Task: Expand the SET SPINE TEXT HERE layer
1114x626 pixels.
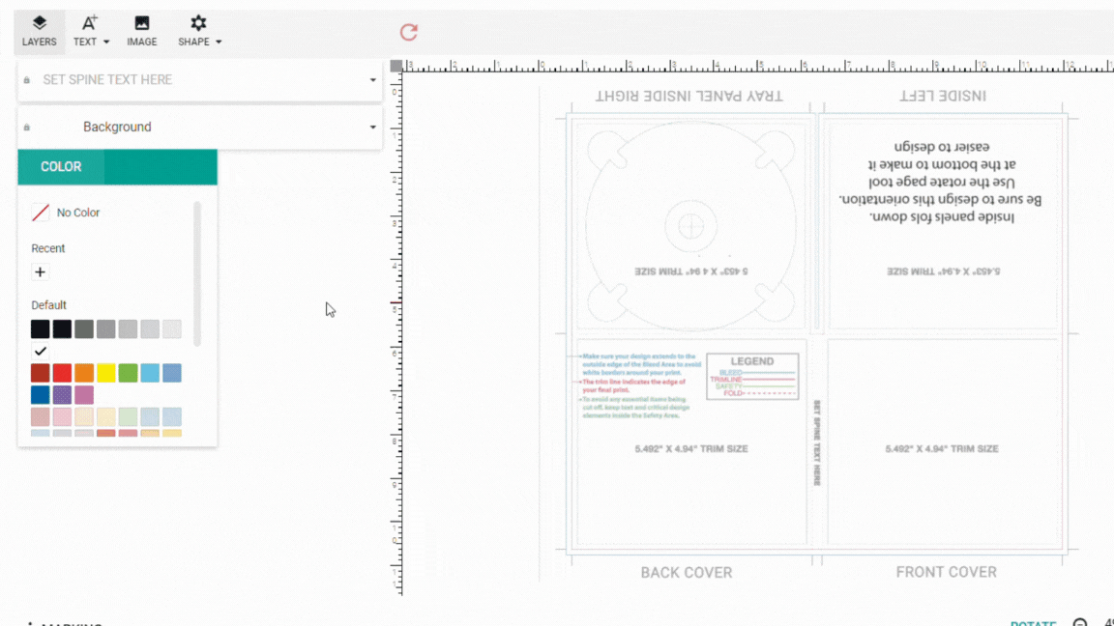Action: (x=372, y=80)
